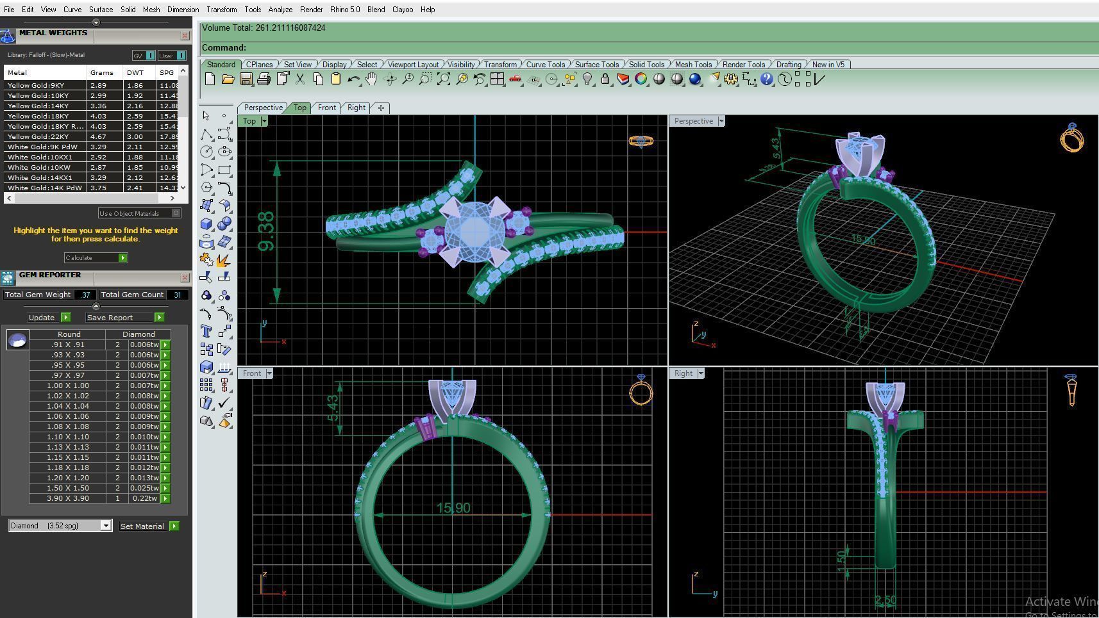1099x618 pixels.
Task: Open Options via the gear icon
Action: click(x=731, y=79)
